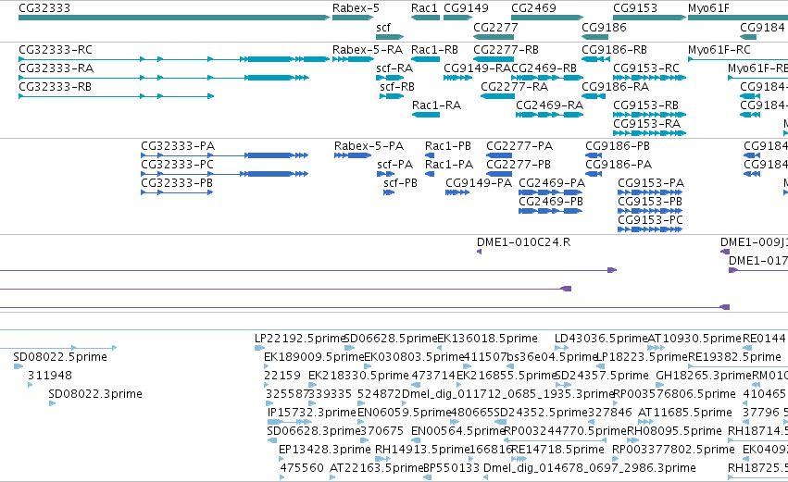Image resolution: width=788 pixels, height=482 pixels.
Task: Click EST AT22163.5prime
Action: [377, 468]
